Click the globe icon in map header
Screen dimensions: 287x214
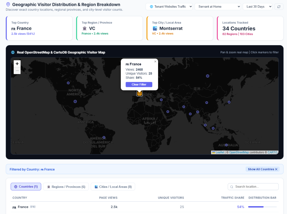pos(13,52)
